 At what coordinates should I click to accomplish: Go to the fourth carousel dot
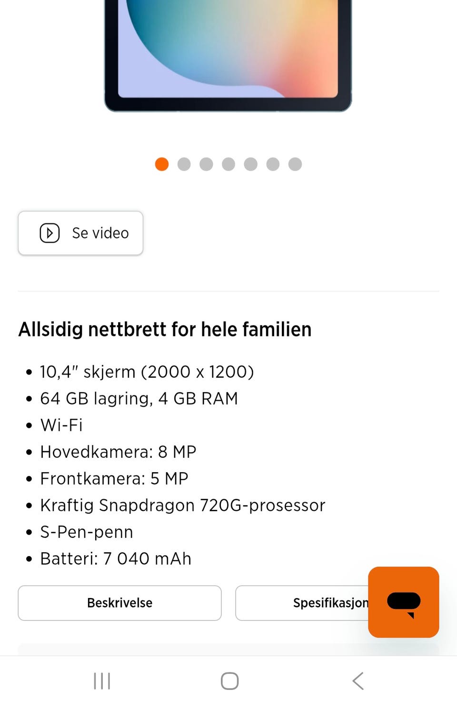[228, 164]
